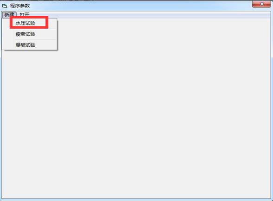This screenshot has height=201, width=273.
Task: Click the blank title bar area
Action: 140,6
